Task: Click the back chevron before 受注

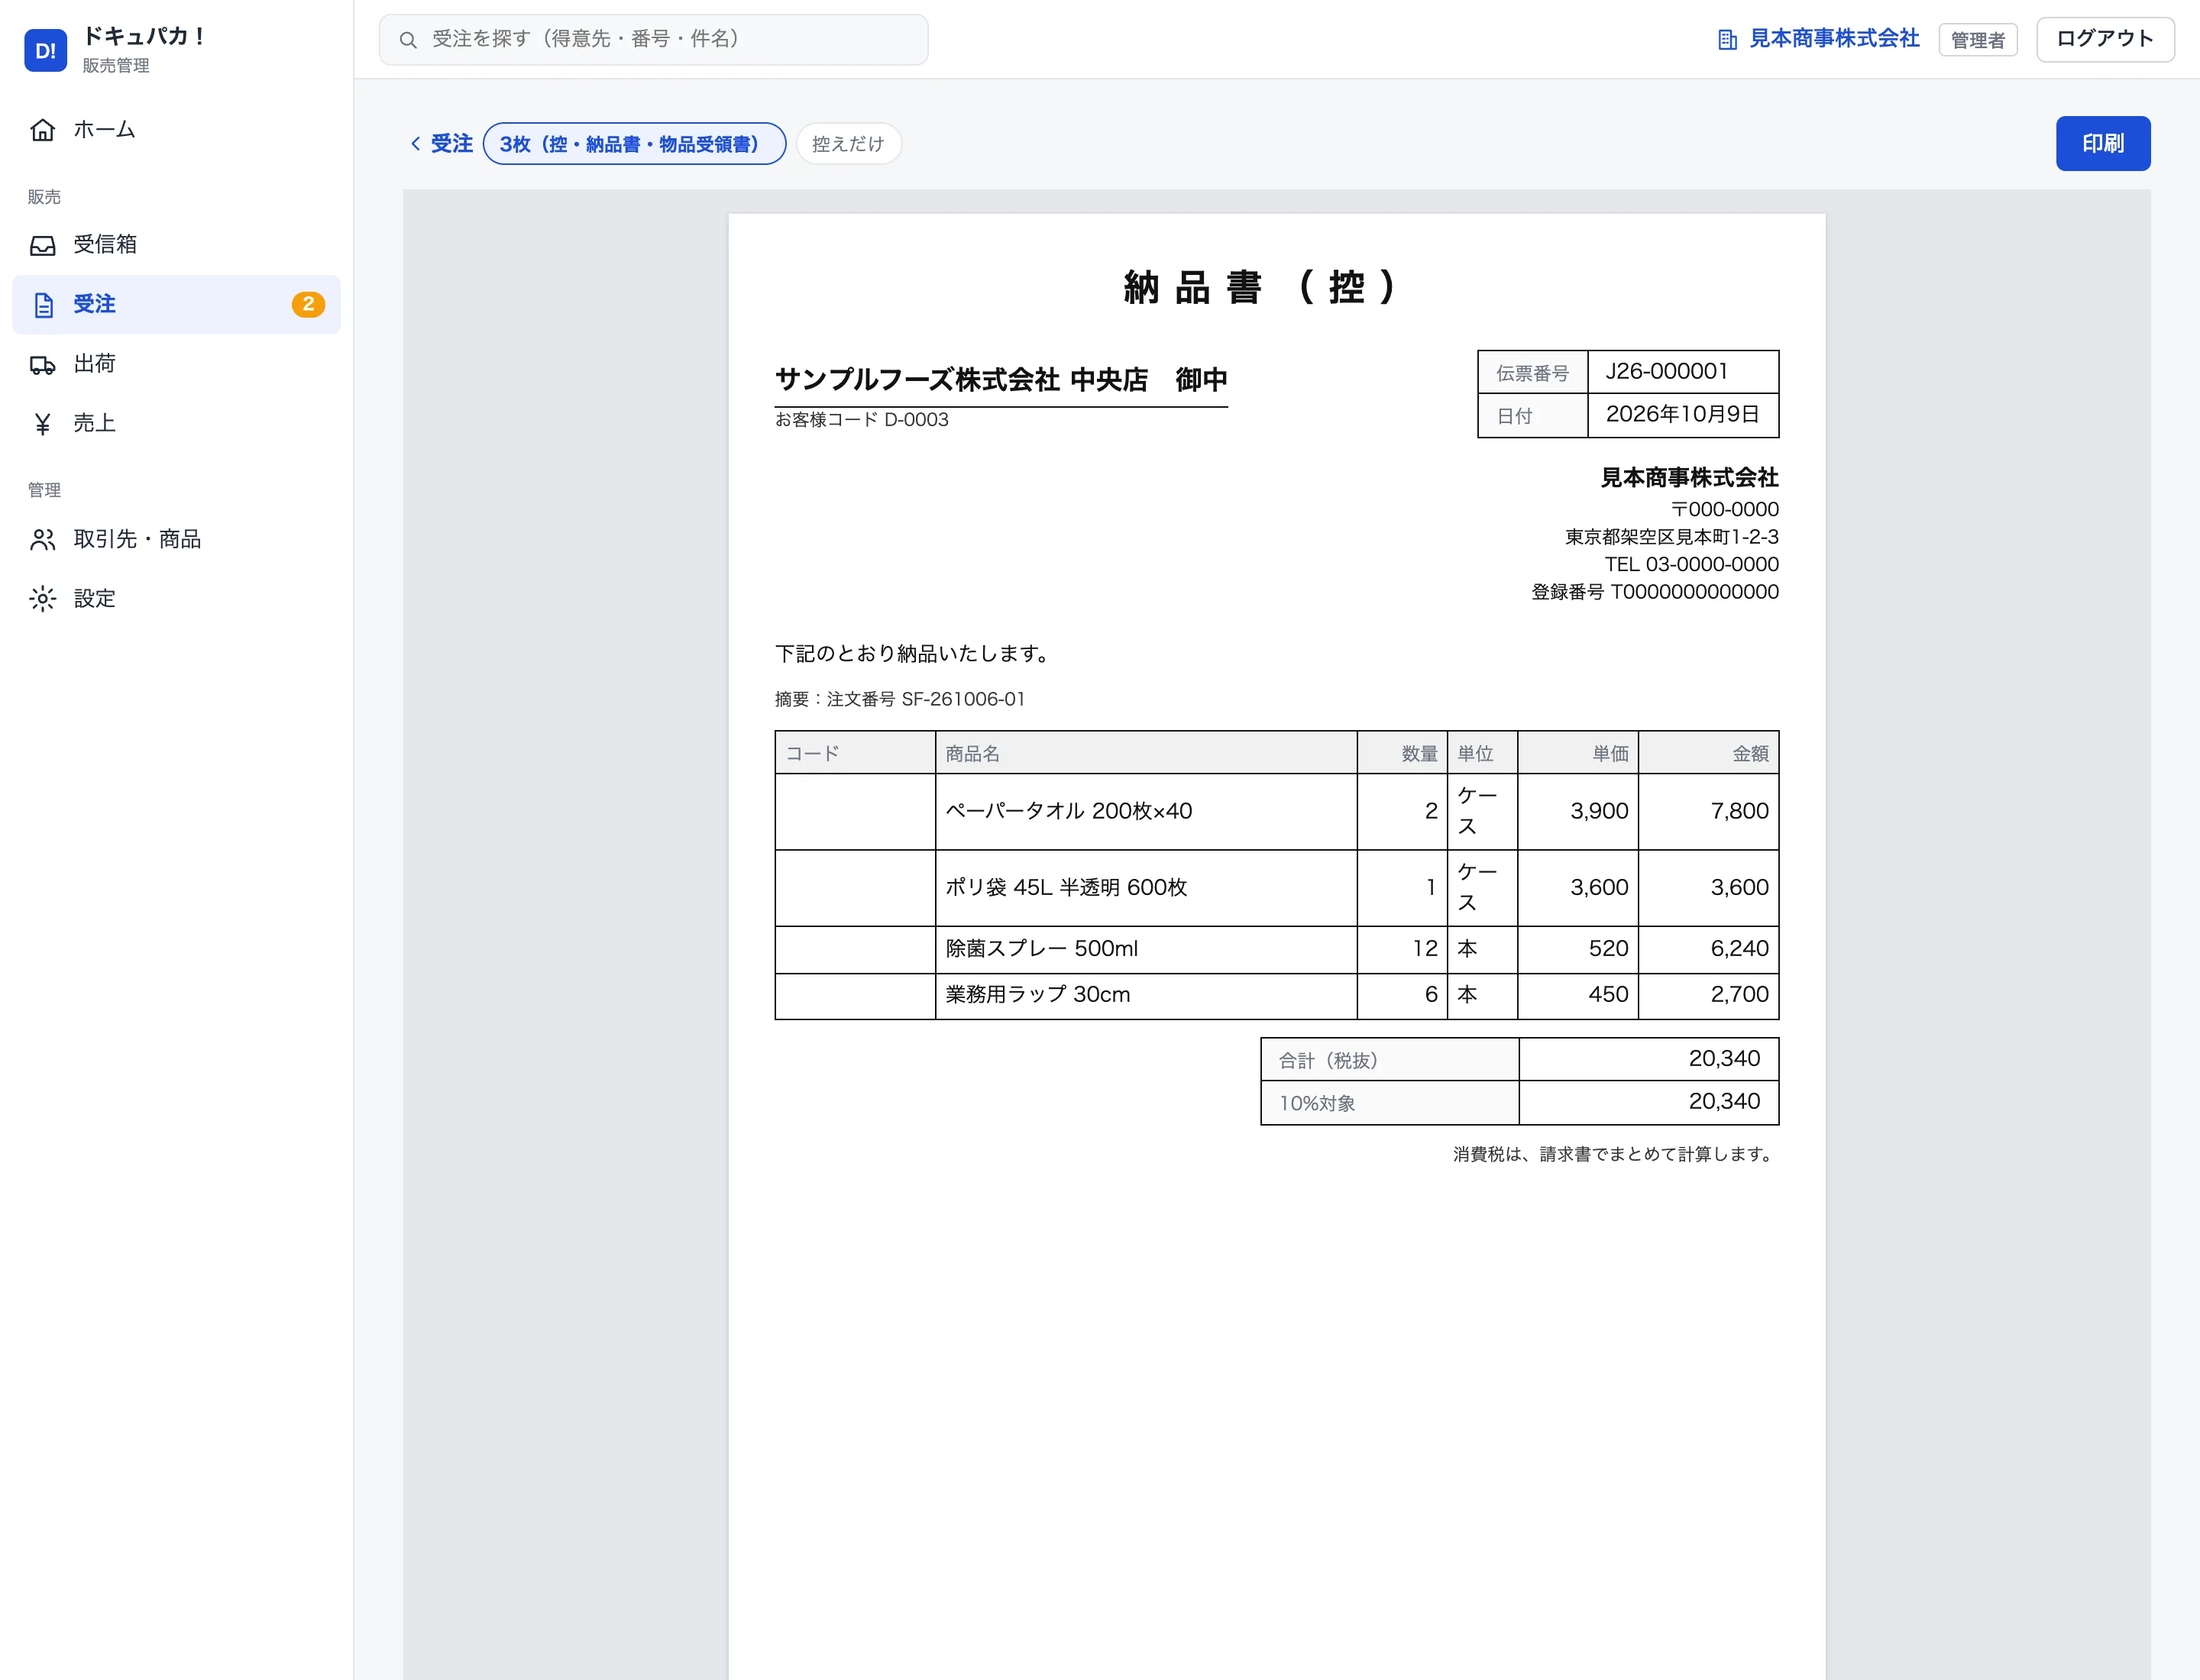Action: point(416,144)
